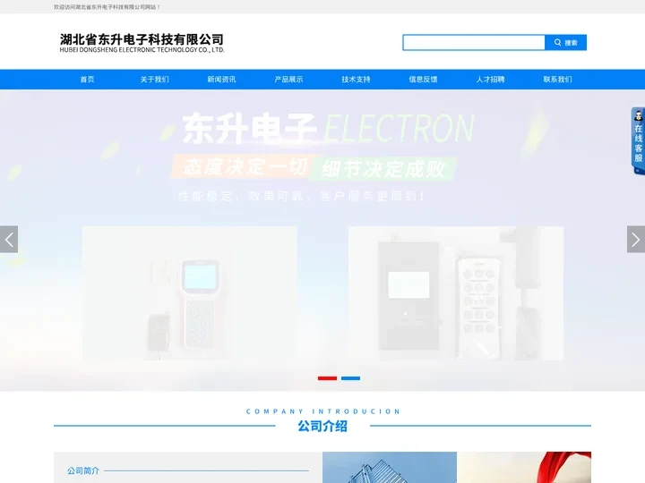This screenshot has width=645, height=483.
Task: Click the building photo thumbnail
Action: 390,468
